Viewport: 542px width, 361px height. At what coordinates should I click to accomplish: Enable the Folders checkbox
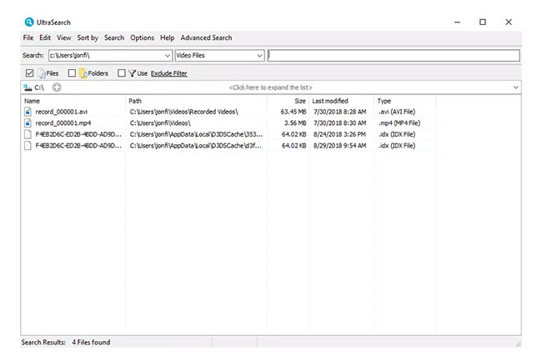coord(72,73)
